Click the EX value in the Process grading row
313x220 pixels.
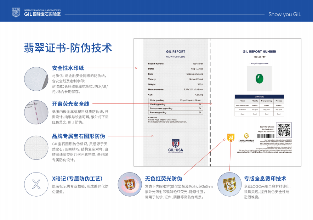pyautogui.click(x=200, y=112)
